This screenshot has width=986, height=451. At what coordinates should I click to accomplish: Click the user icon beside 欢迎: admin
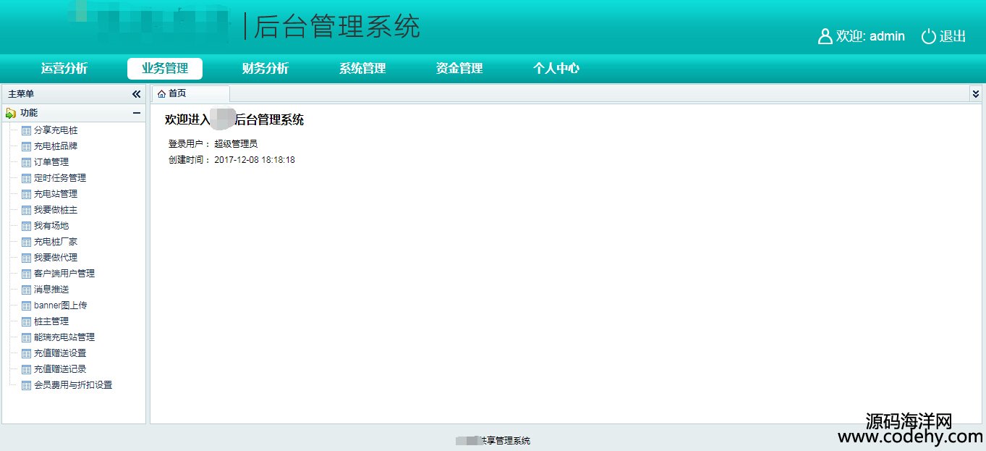click(825, 36)
